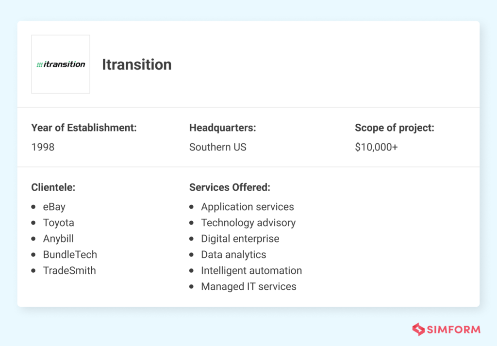Click the Digital enterprise service
The height and width of the screenshot is (346, 497).
coord(240,239)
